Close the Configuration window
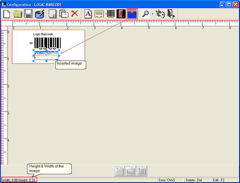This screenshot has width=240, height=183. (x=235, y=5)
